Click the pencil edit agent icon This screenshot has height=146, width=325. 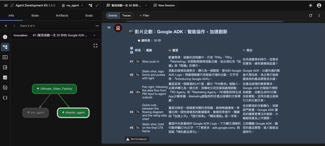[x=97, y=6]
